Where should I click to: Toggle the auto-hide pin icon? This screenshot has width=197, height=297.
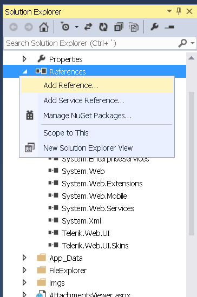coord(179,11)
